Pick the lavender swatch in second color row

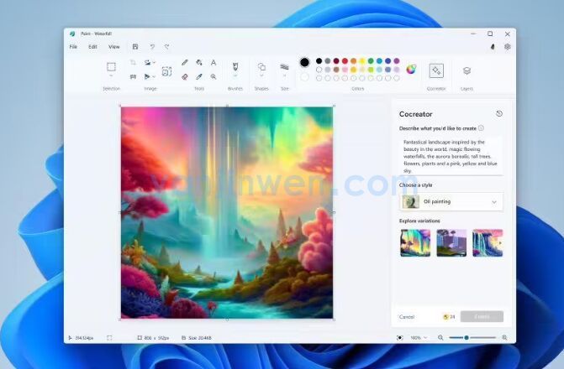coord(397,70)
